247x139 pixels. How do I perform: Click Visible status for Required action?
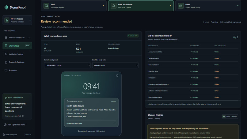click(x=216, y=65)
